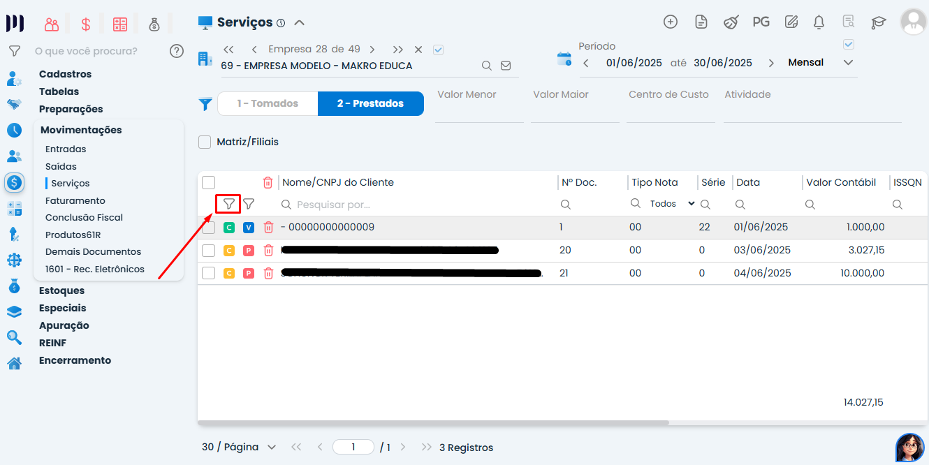Delete the row with document number 20
Viewport: 929px width, 465px height.
pyautogui.click(x=268, y=251)
